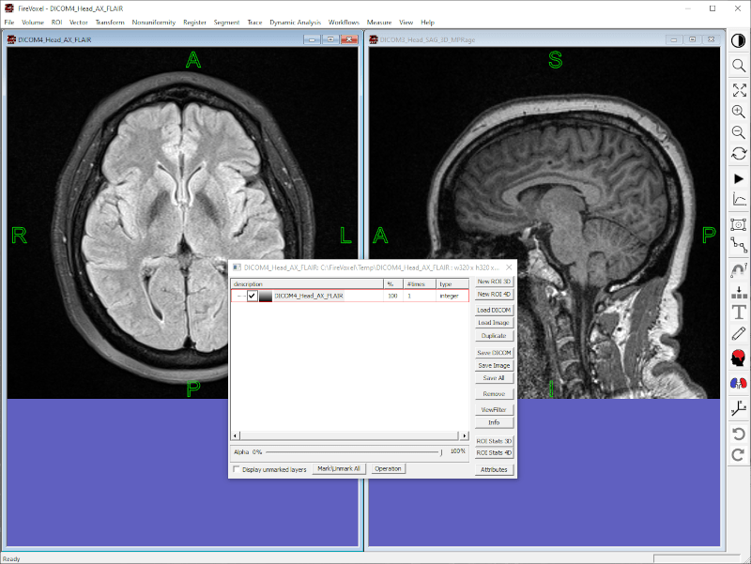
Task: Click the Operation button
Action: 388,468
